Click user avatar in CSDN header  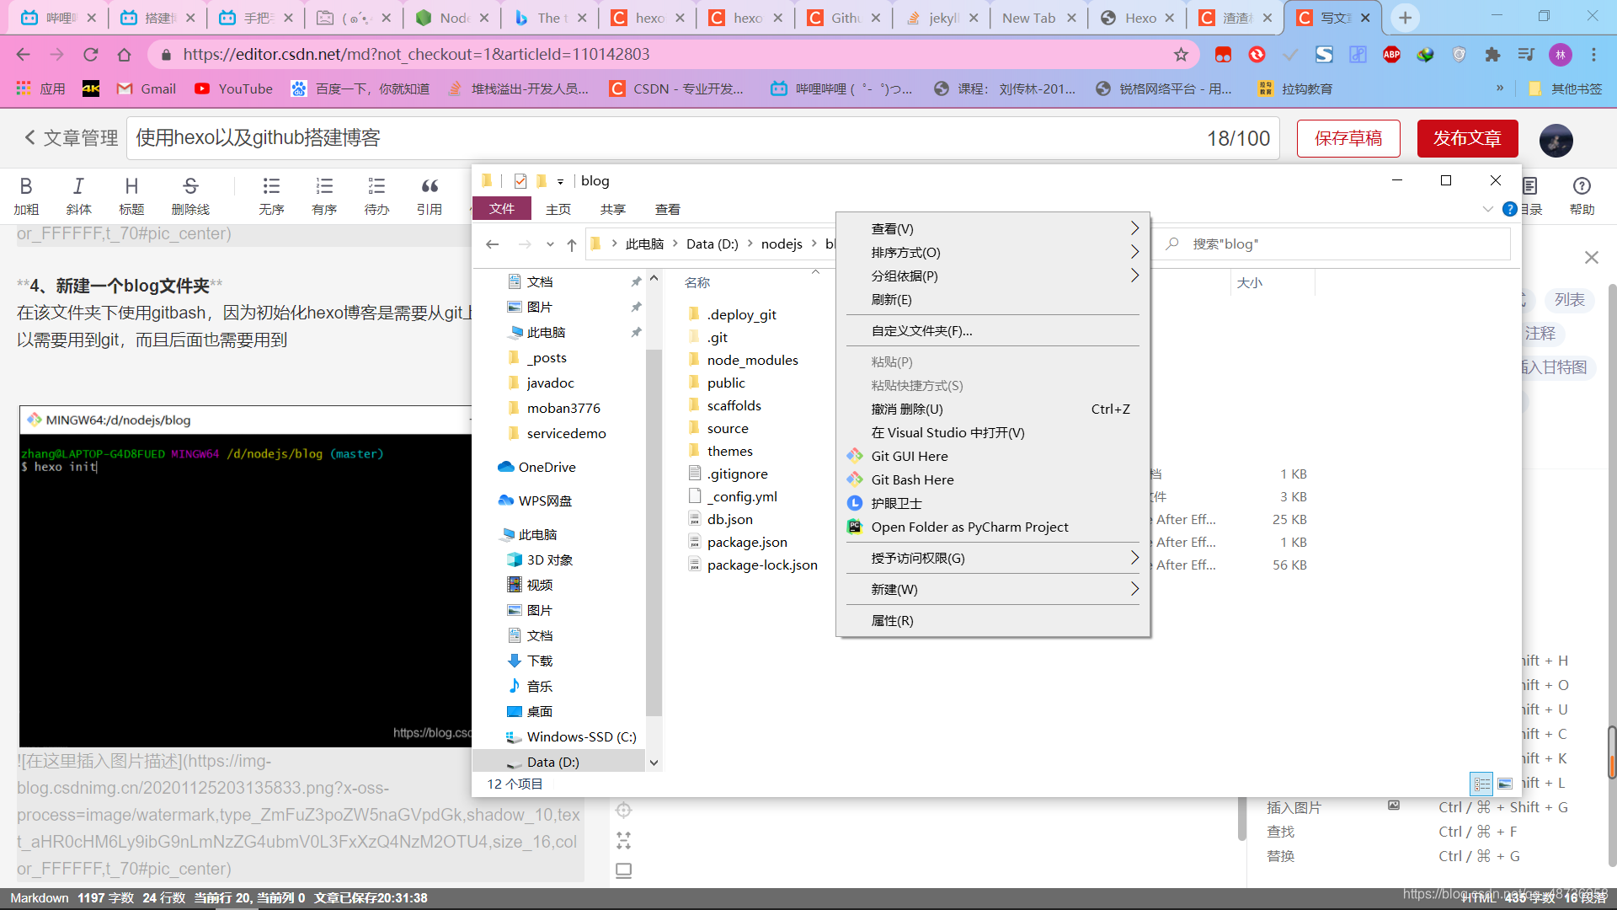[x=1556, y=140]
